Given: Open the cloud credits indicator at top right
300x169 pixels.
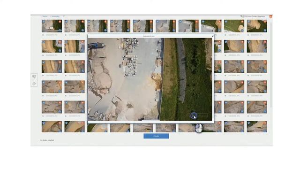Looking at the screenshot, I should pyautogui.click(x=253, y=16).
